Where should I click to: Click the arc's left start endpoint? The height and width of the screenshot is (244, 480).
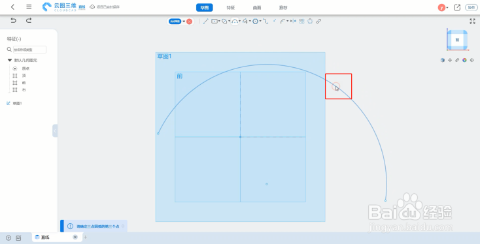tap(158, 134)
